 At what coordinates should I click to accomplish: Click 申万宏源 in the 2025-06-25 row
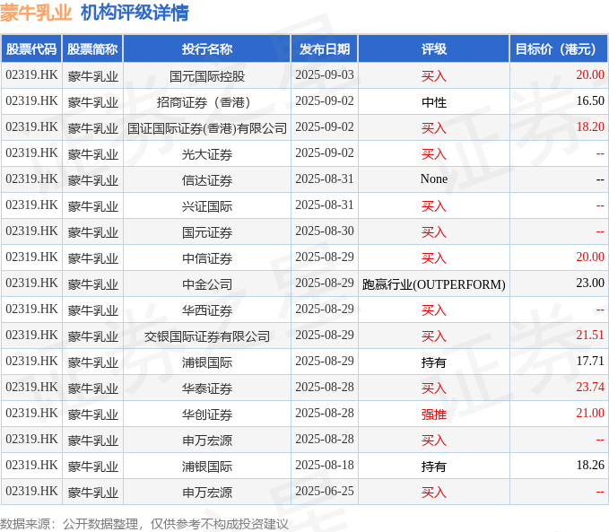tap(207, 493)
